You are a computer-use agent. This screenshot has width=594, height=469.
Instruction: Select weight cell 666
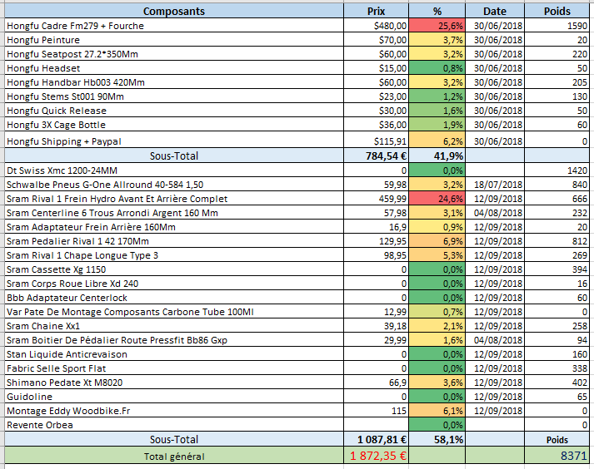(x=557, y=199)
